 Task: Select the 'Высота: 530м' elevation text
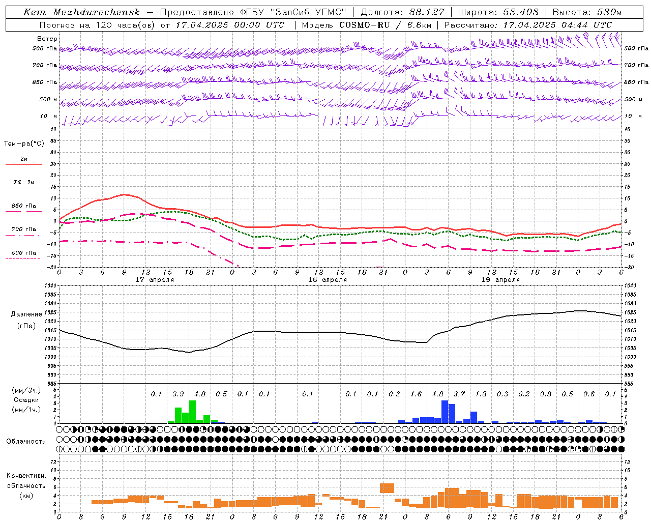pyautogui.click(x=587, y=12)
